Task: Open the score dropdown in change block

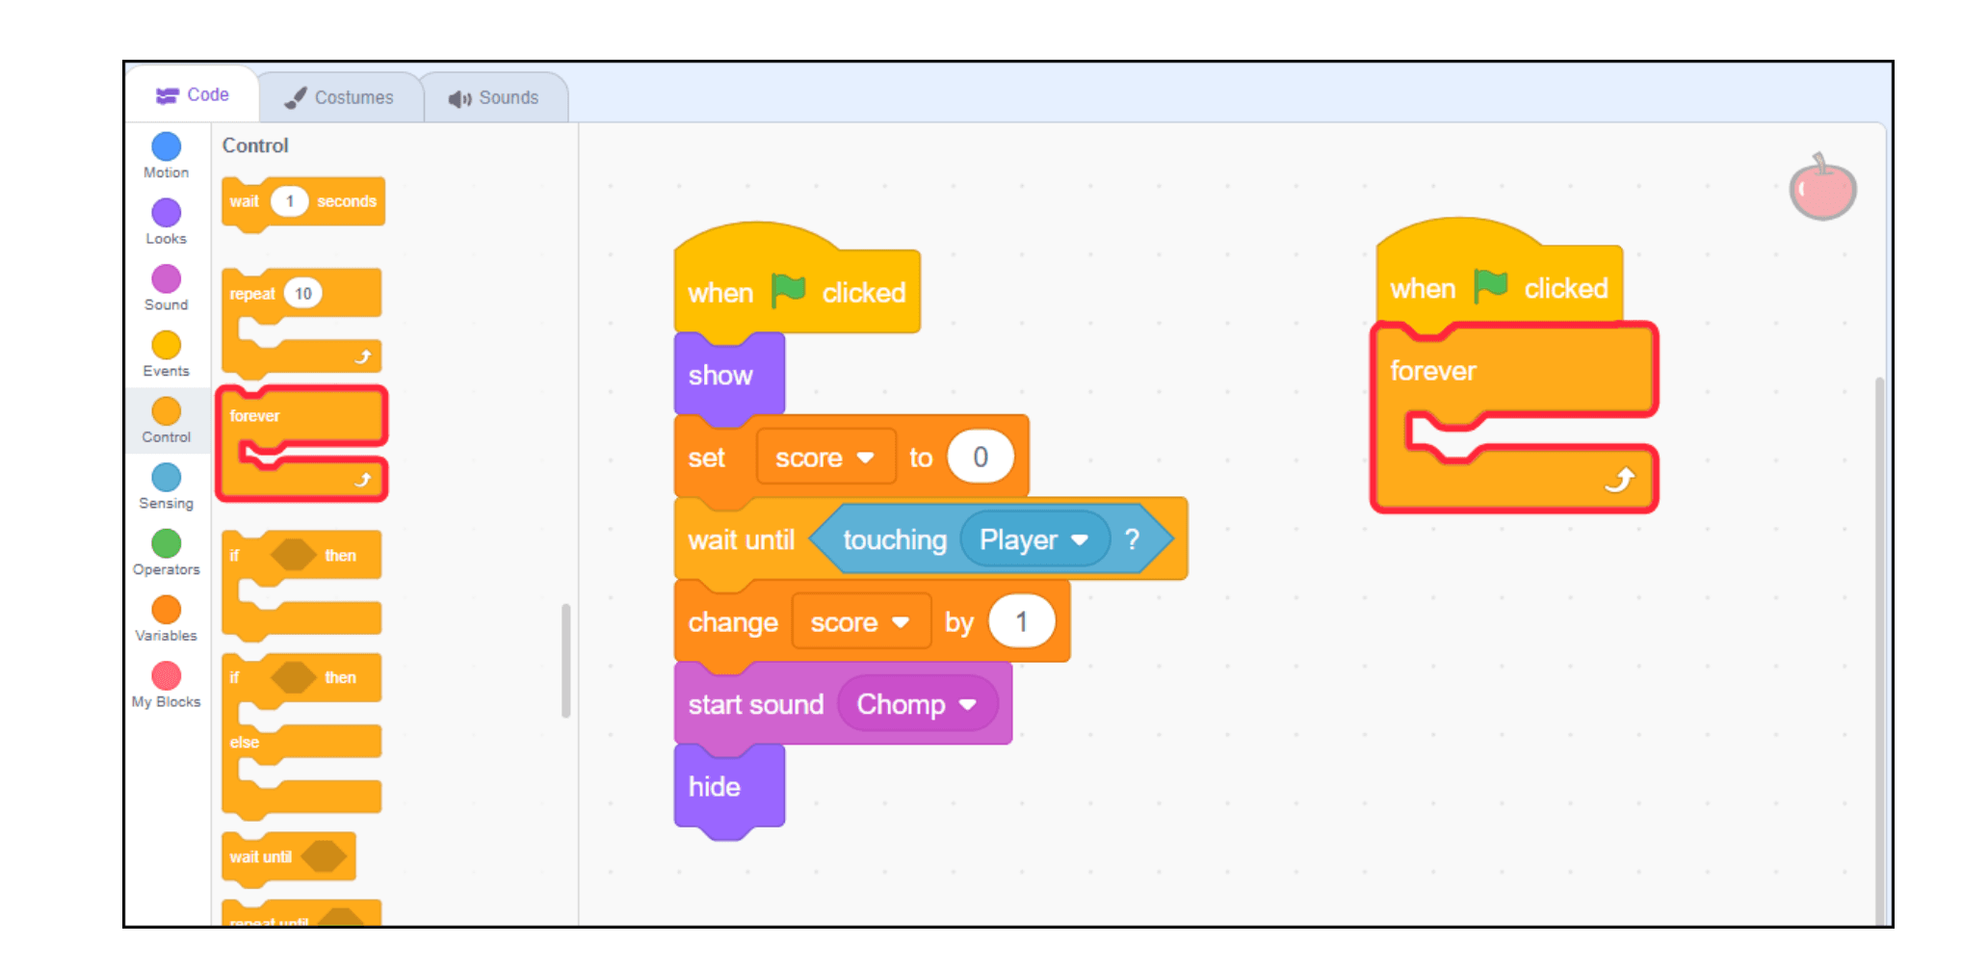Action: [861, 622]
